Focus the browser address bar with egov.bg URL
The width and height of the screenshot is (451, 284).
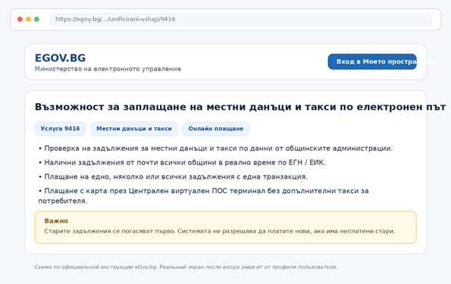click(x=240, y=19)
